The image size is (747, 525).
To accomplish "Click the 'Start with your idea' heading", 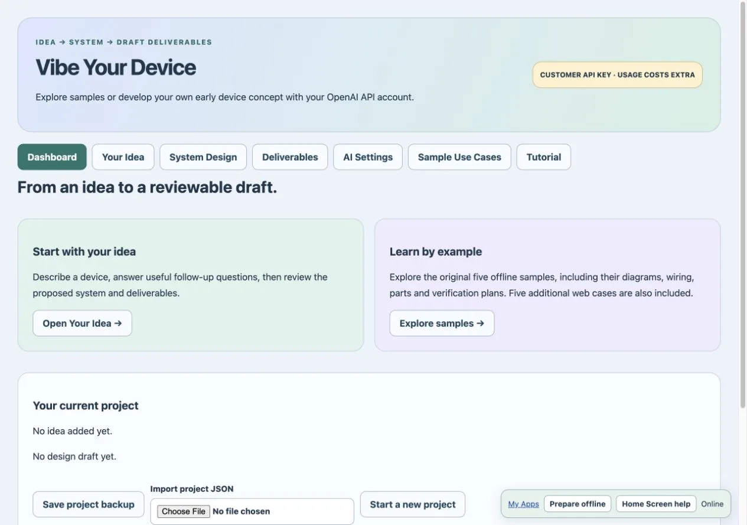I will tap(84, 252).
